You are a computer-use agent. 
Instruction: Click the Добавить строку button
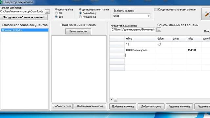[151, 107]
